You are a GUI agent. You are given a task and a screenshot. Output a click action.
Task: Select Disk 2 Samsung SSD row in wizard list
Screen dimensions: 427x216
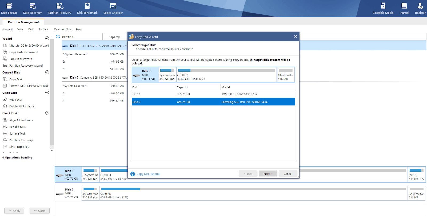(213, 102)
